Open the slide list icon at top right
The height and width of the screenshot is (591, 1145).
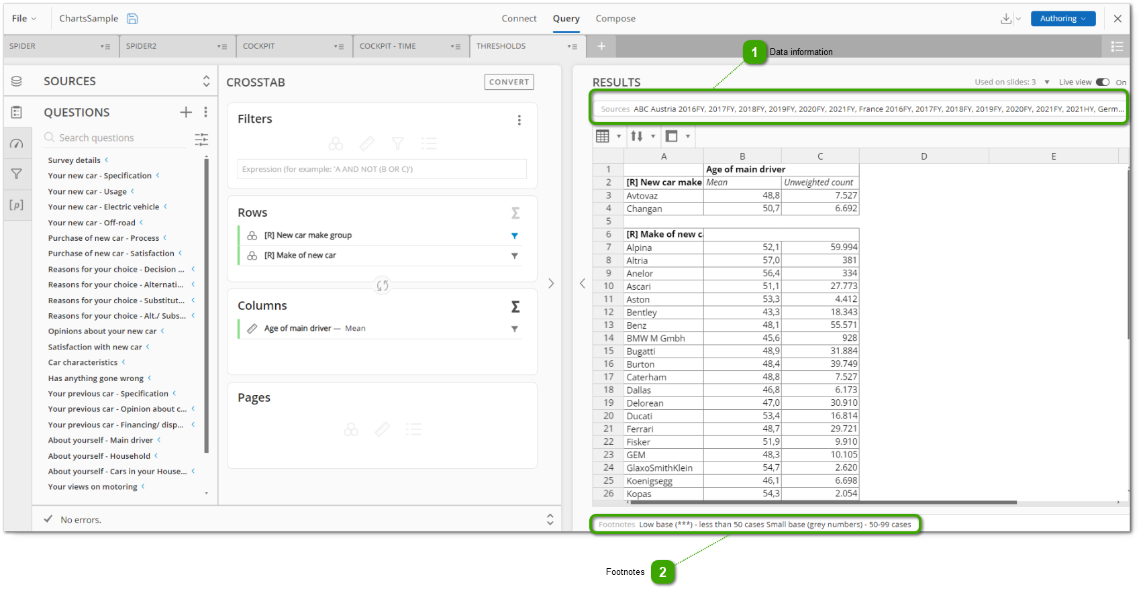pos(1117,46)
